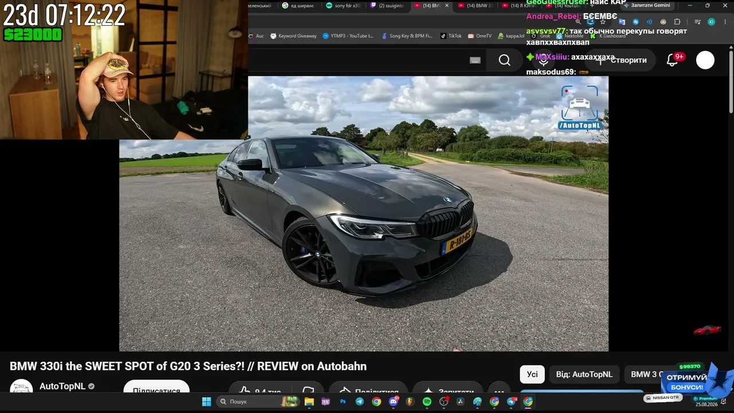Image resolution: width=734 pixels, height=413 pixels.
Task: Open DaVinci Resolve from the taskbar
Action: pyautogui.click(x=460, y=402)
